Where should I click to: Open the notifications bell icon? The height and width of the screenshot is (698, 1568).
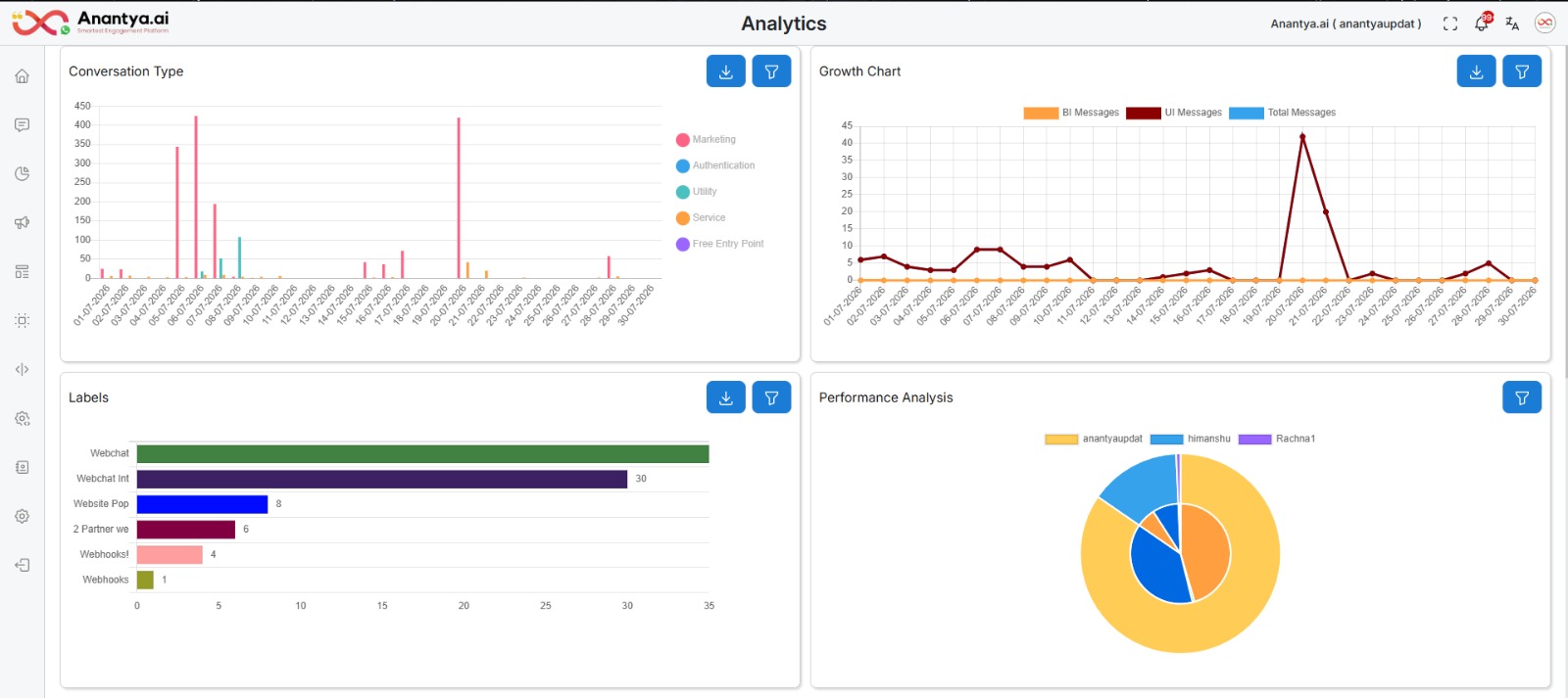tap(1482, 23)
